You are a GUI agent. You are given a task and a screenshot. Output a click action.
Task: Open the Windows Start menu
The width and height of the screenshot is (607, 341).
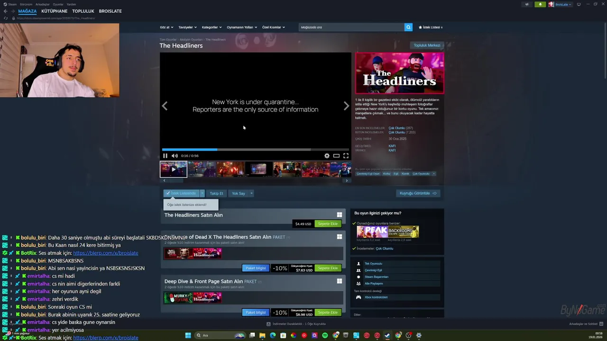[188, 335]
